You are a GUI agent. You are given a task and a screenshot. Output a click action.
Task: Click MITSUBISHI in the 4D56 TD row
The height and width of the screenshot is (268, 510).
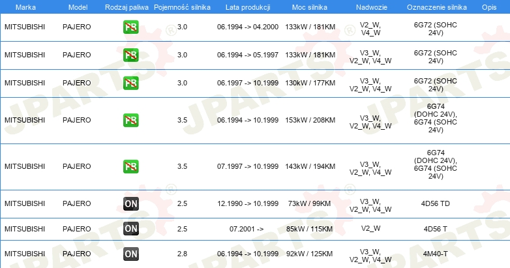25,203
